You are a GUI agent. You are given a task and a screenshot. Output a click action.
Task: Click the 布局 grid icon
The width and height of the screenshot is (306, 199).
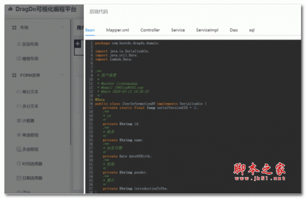(x=14, y=28)
